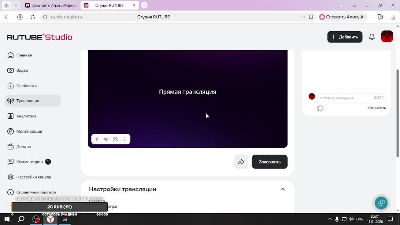This screenshot has width=400, height=225.
Task: Click Спросить Алису AI button
Action: click(x=342, y=17)
